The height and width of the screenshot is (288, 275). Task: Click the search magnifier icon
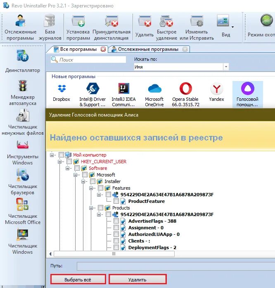point(55,60)
